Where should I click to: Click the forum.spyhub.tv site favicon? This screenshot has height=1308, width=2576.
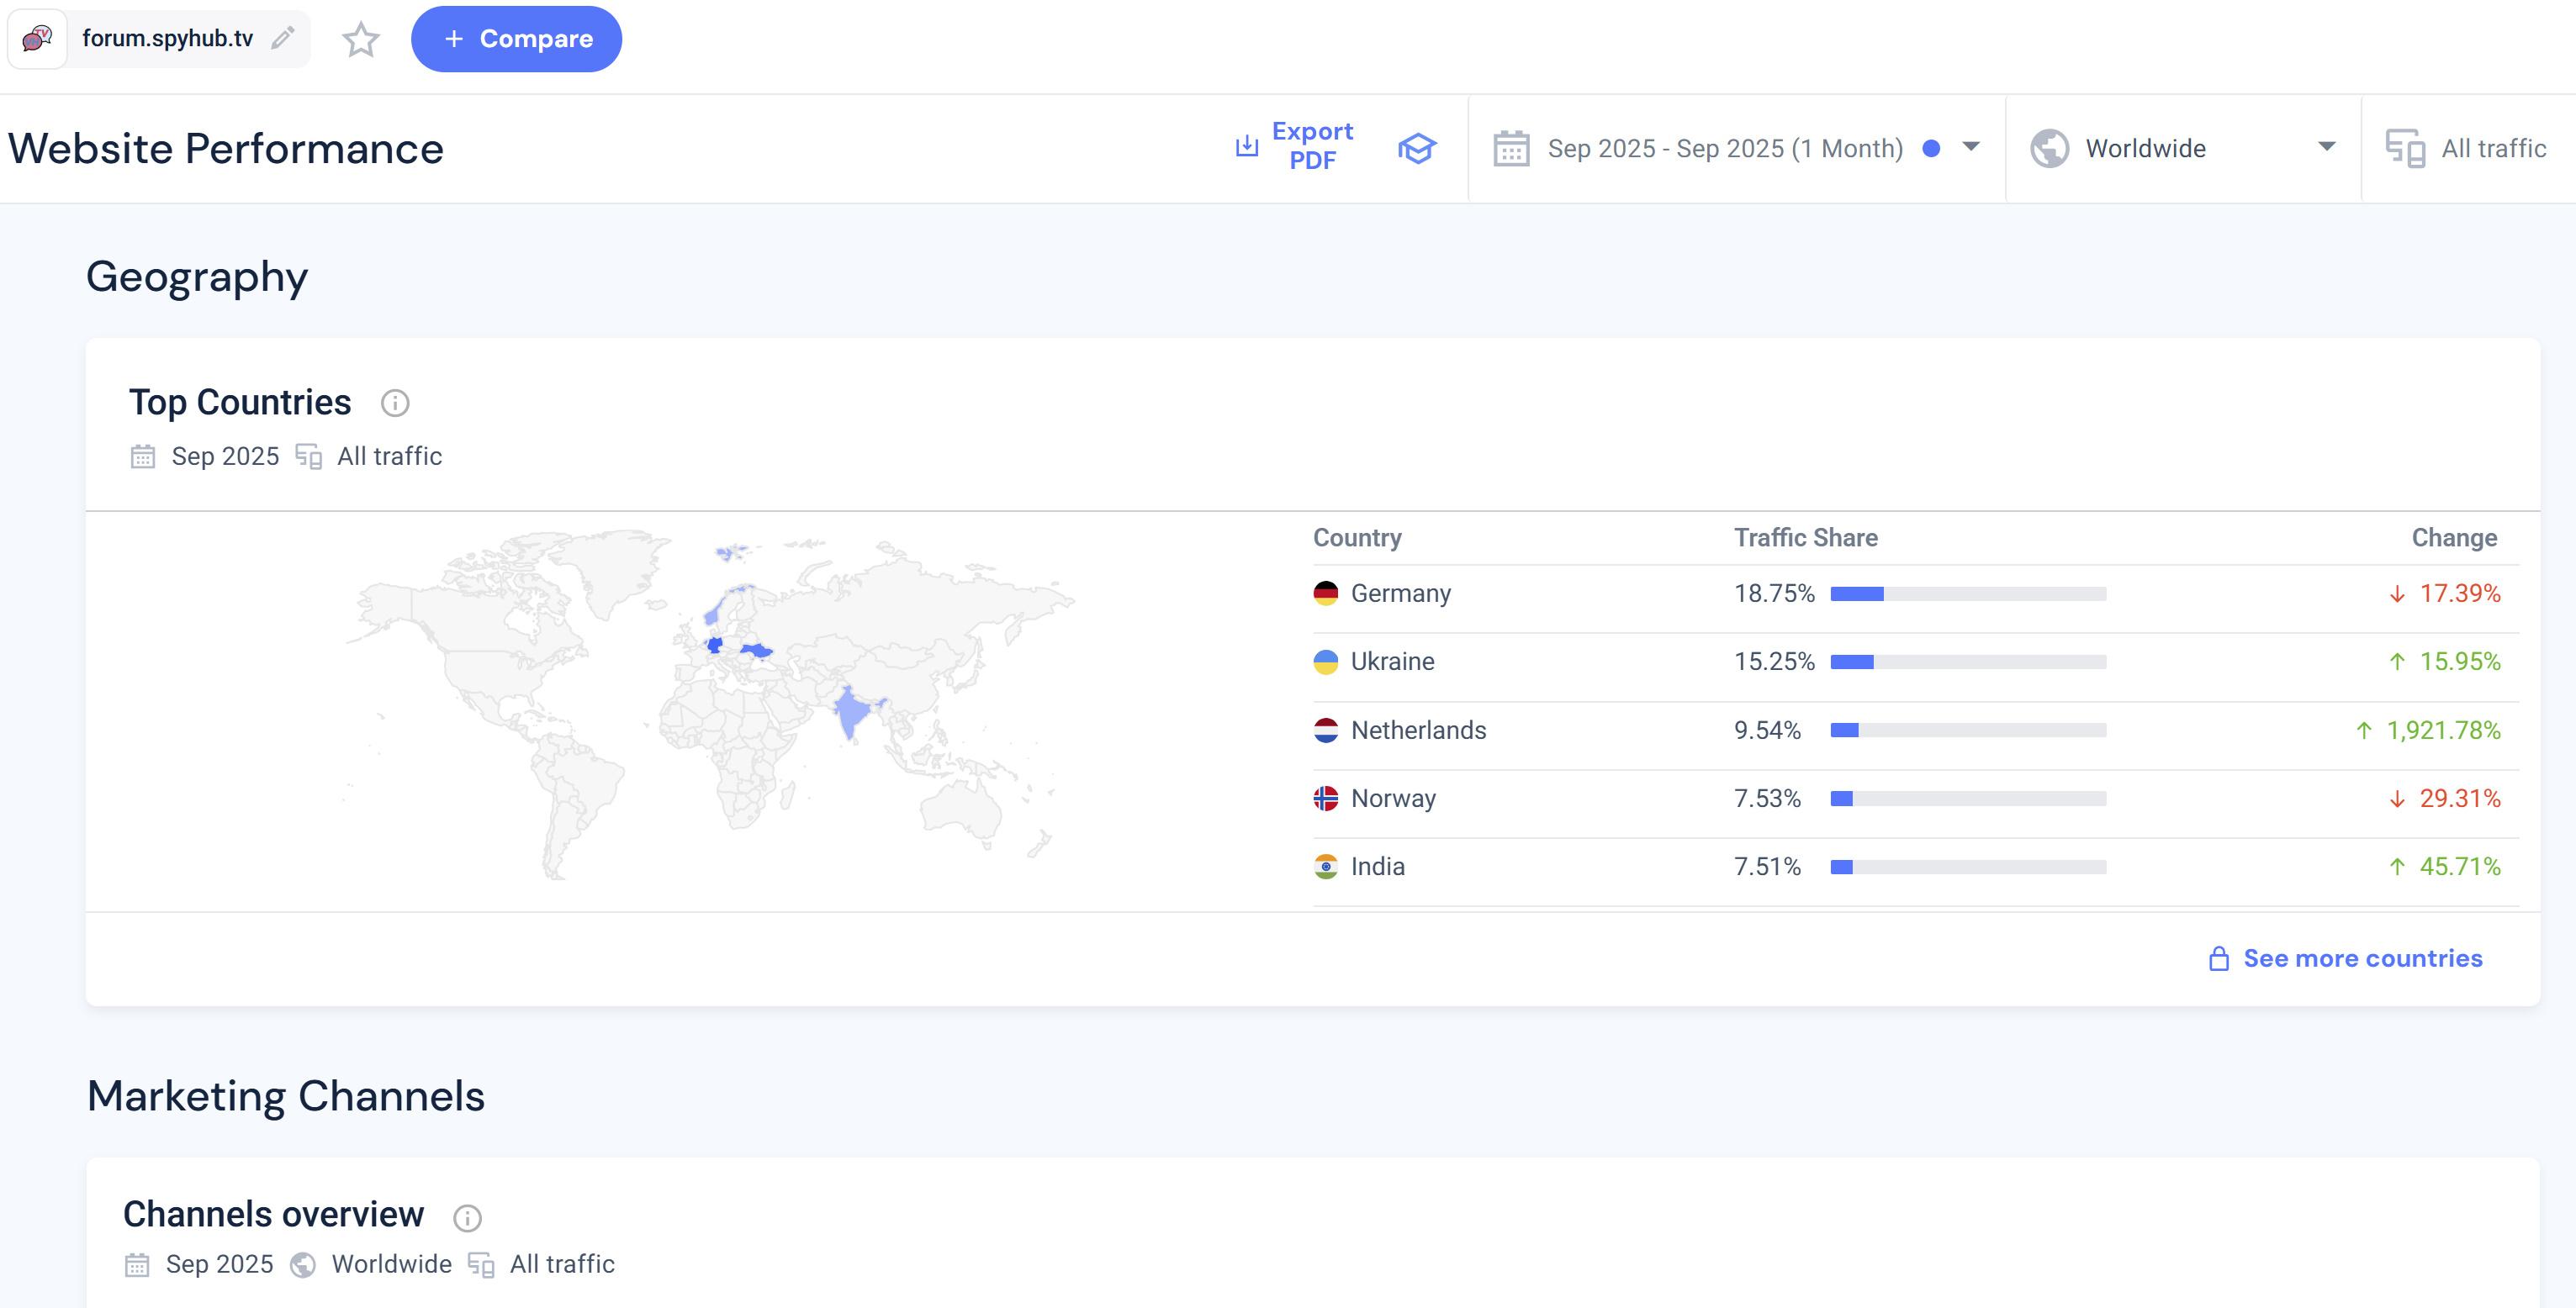[x=37, y=38]
